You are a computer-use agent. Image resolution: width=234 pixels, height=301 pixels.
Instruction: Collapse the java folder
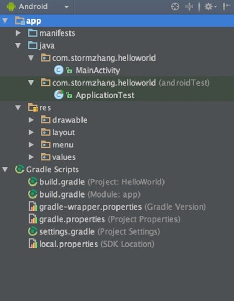click(x=18, y=45)
